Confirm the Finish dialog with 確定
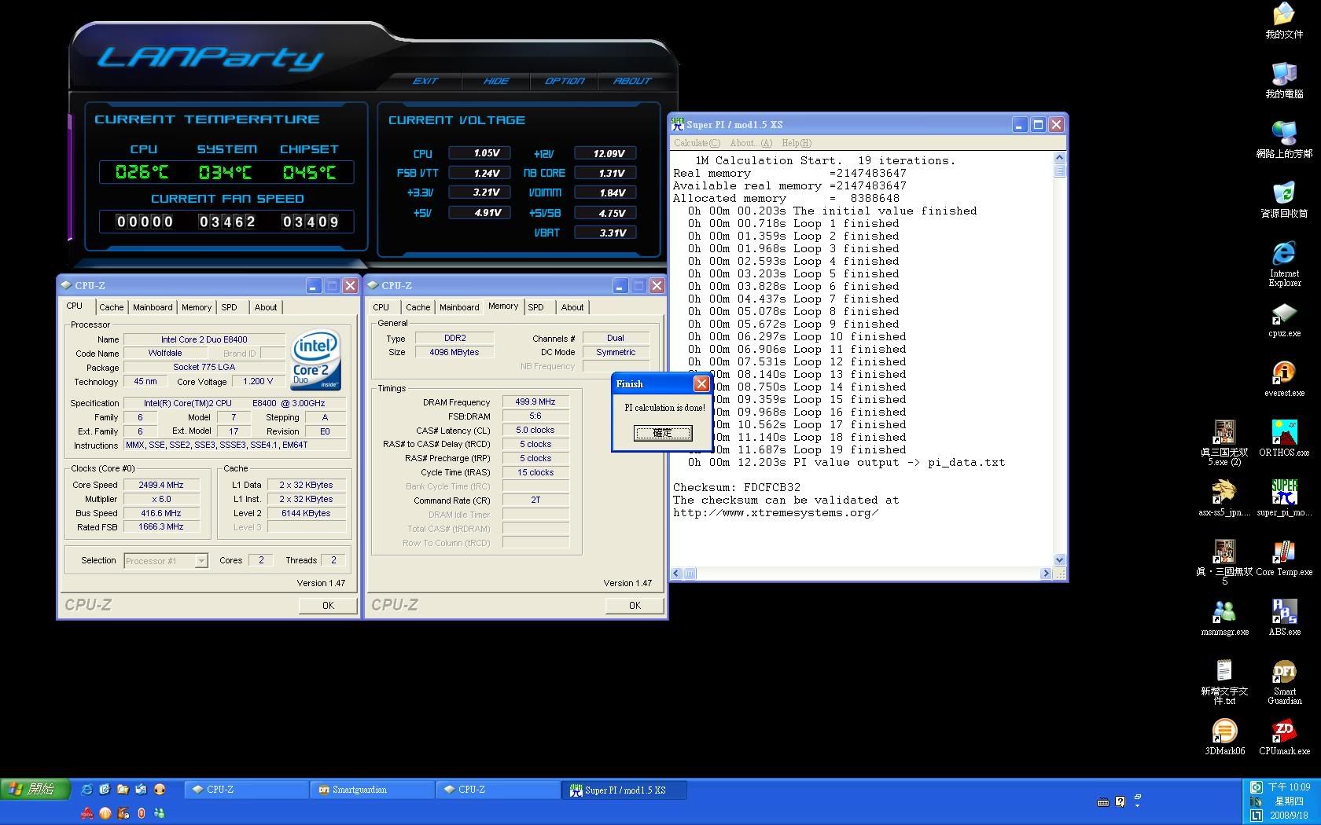 pyautogui.click(x=663, y=433)
